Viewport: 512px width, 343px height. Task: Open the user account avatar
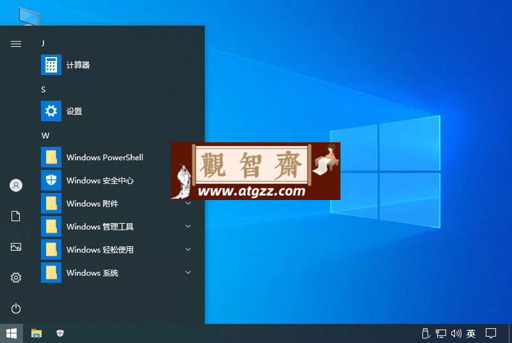pos(15,185)
